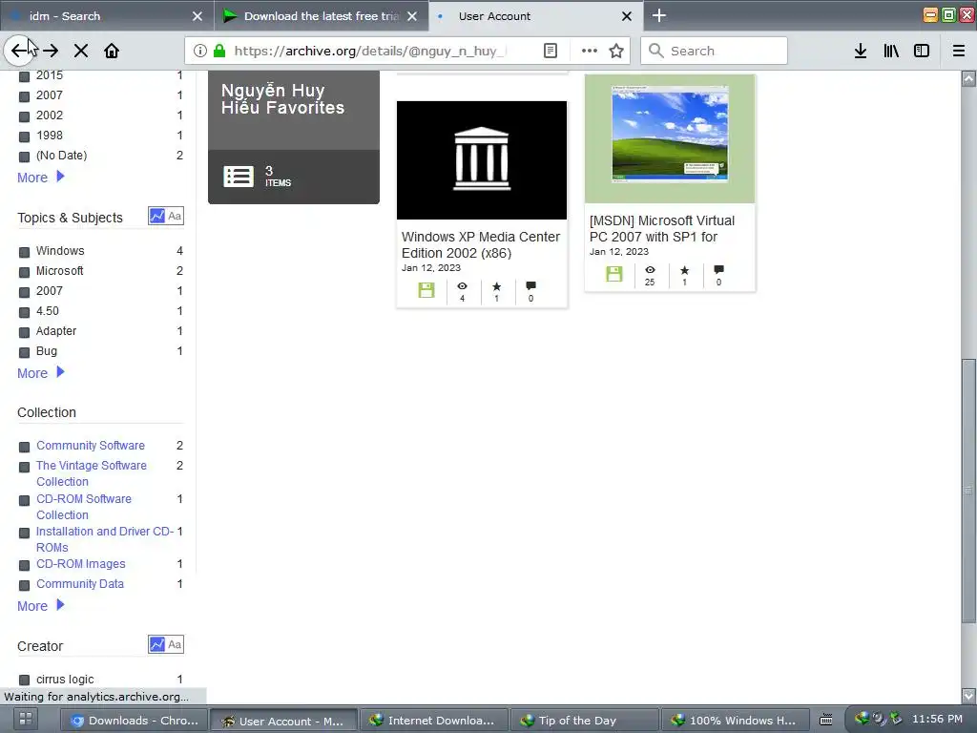Click the browser Search field
The height and width of the screenshot is (733, 977).
tap(714, 51)
